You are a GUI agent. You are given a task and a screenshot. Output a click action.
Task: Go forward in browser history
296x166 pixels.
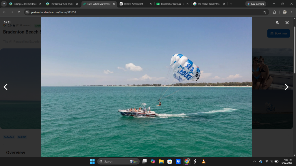(x=12, y=12)
